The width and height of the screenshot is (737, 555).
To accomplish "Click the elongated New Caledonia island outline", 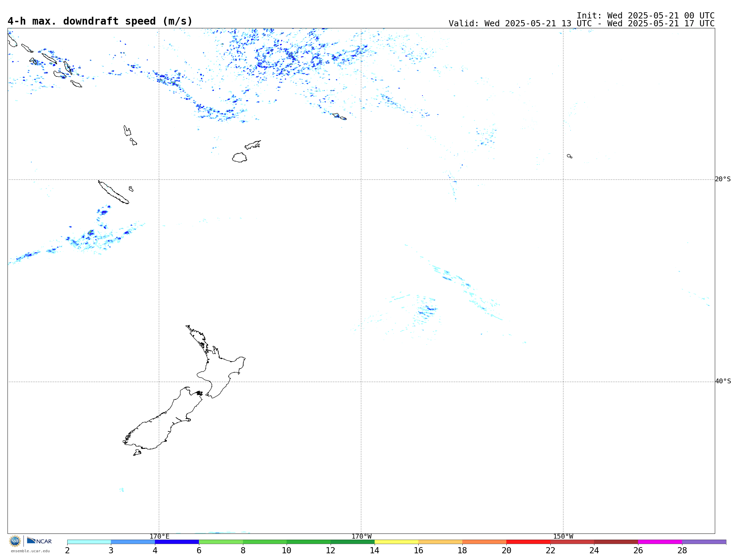I will pyautogui.click(x=113, y=192).
